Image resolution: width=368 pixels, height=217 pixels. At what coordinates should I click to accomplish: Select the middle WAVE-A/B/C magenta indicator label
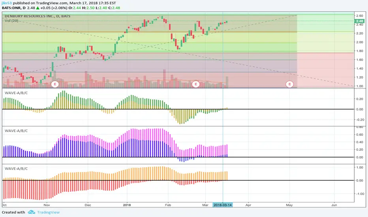coord(16,131)
